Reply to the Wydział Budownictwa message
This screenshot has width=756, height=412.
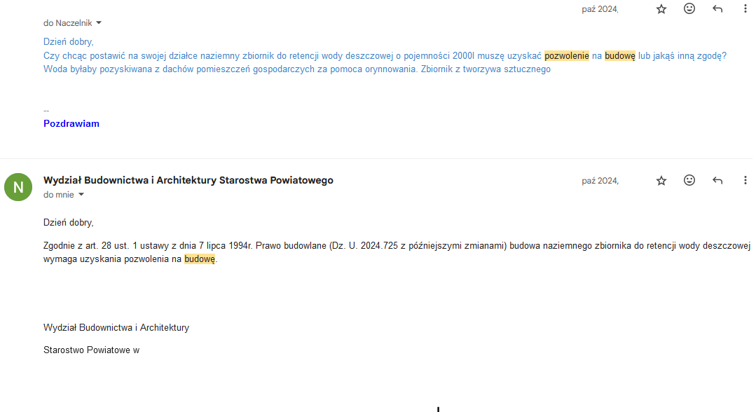pos(717,181)
